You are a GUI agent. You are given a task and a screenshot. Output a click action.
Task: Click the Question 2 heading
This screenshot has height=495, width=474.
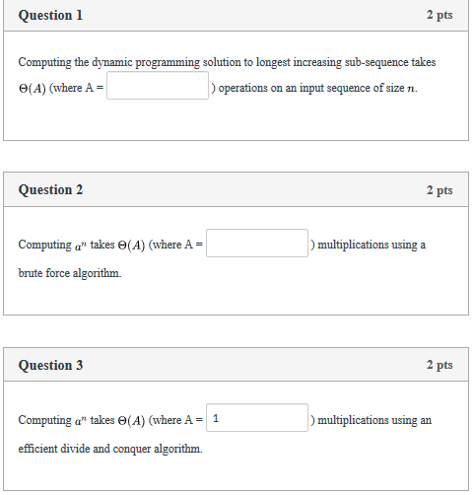point(50,190)
